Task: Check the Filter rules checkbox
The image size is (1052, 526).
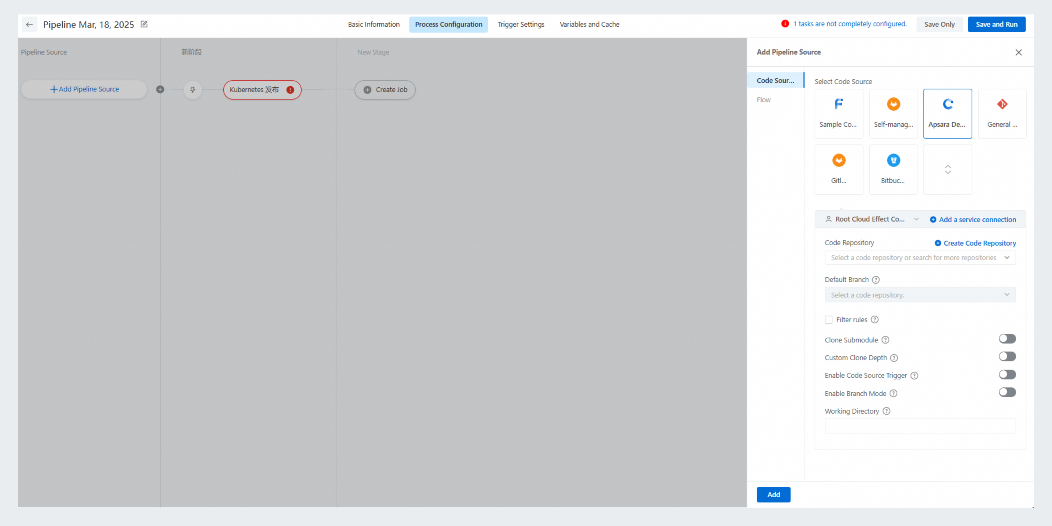Action: [829, 319]
